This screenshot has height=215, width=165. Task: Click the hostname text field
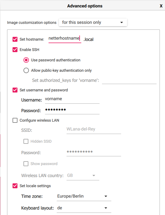(64, 39)
